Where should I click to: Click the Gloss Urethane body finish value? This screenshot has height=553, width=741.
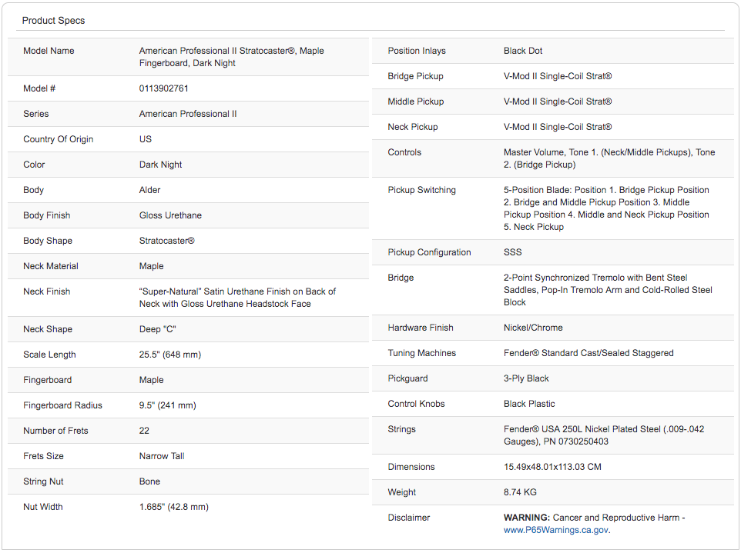pyautogui.click(x=170, y=215)
